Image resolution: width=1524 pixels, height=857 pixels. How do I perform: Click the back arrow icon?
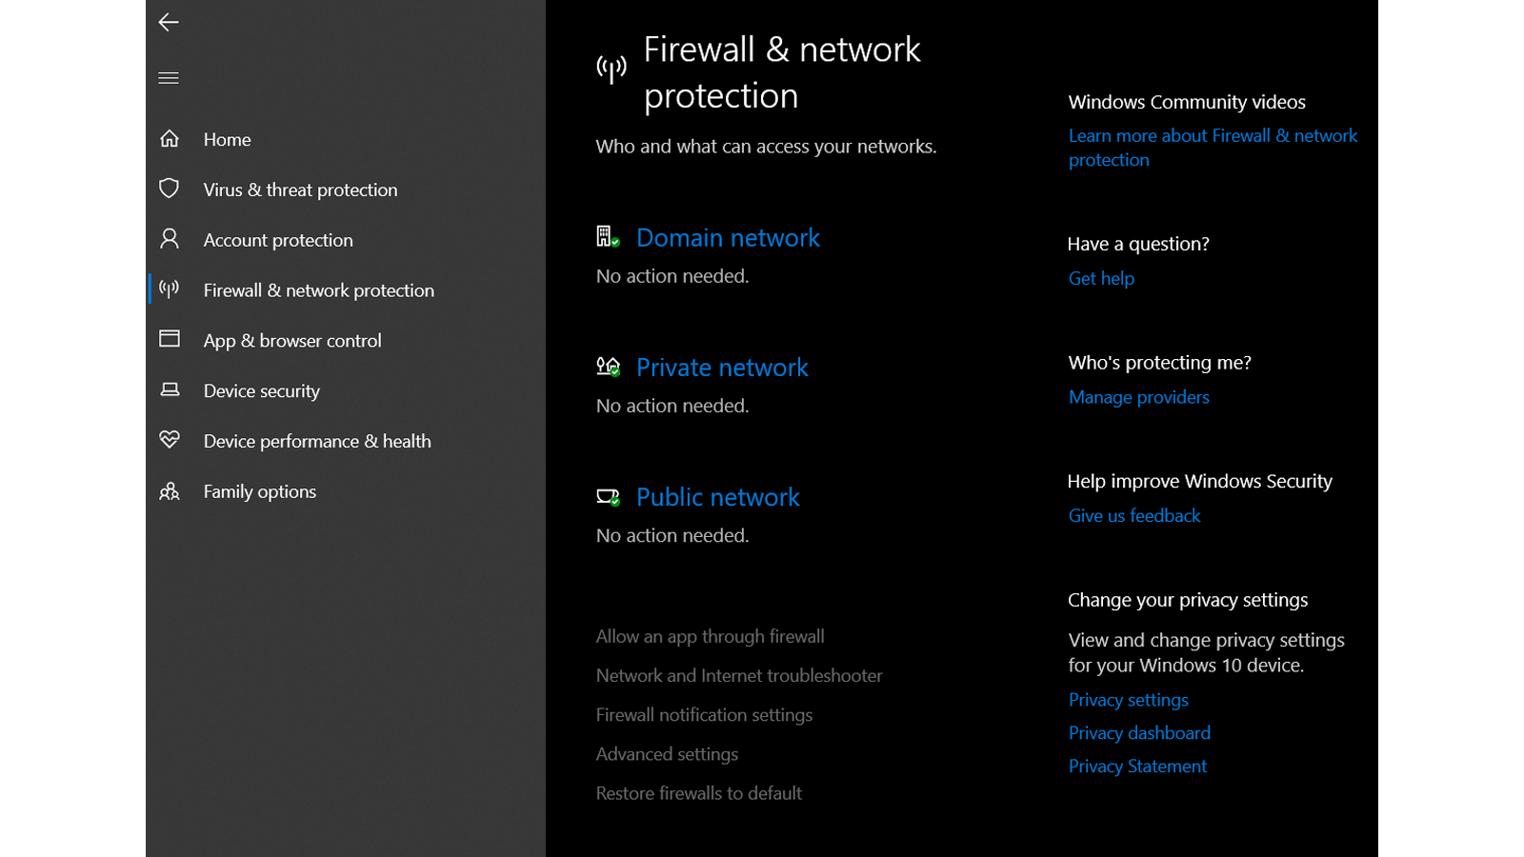tap(169, 22)
